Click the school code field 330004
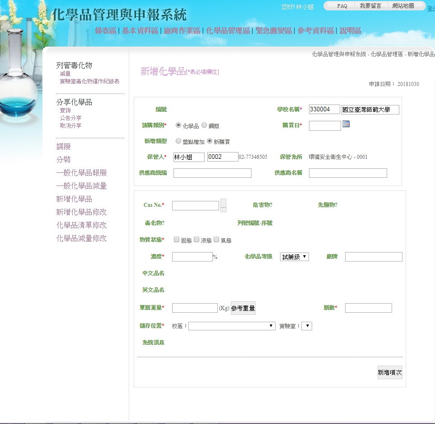This screenshot has width=435, height=424. click(x=325, y=109)
